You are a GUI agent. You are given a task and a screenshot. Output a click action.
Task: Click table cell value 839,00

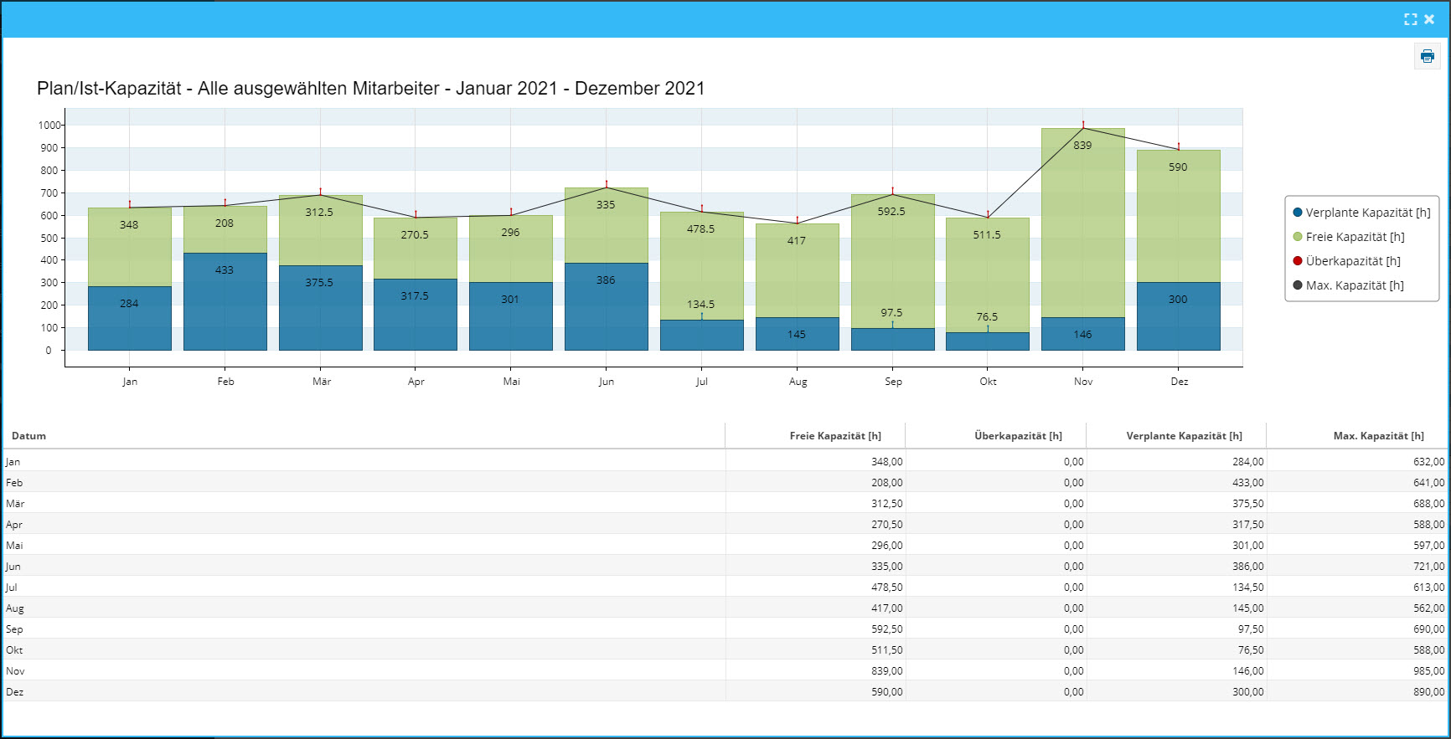point(886,671)
